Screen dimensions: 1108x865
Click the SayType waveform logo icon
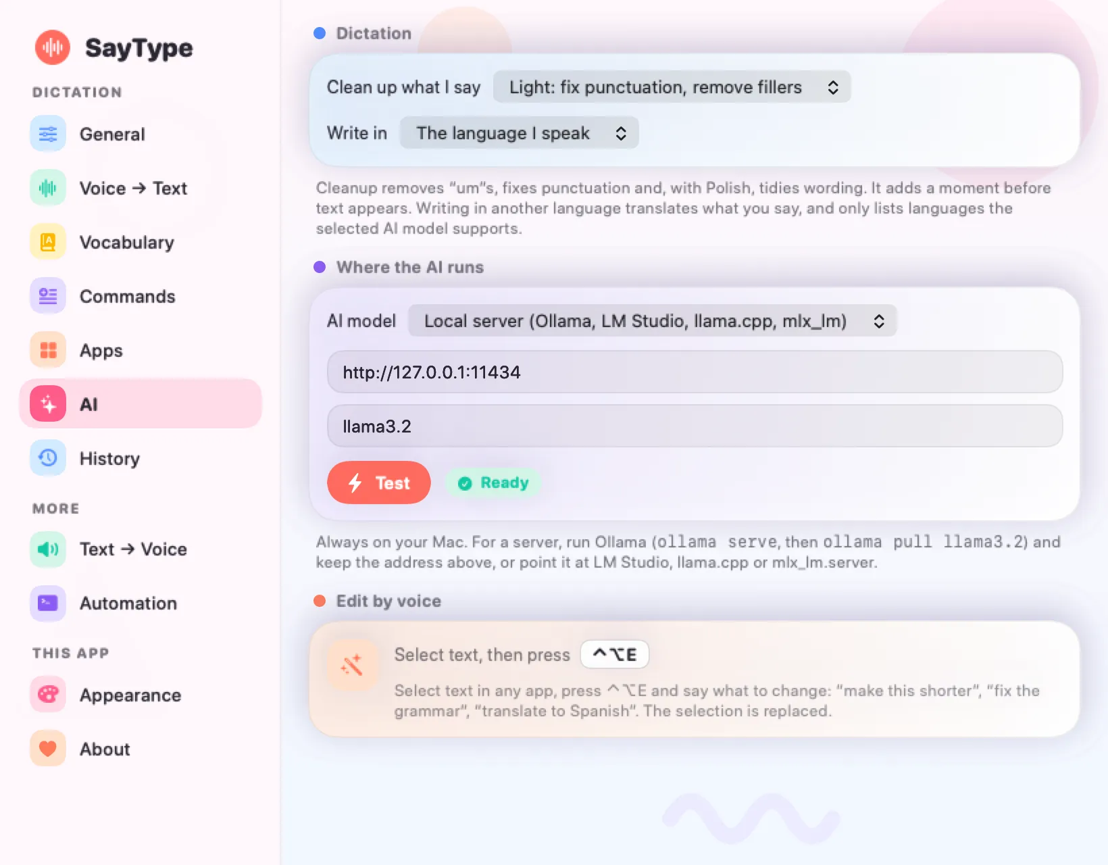53,47
